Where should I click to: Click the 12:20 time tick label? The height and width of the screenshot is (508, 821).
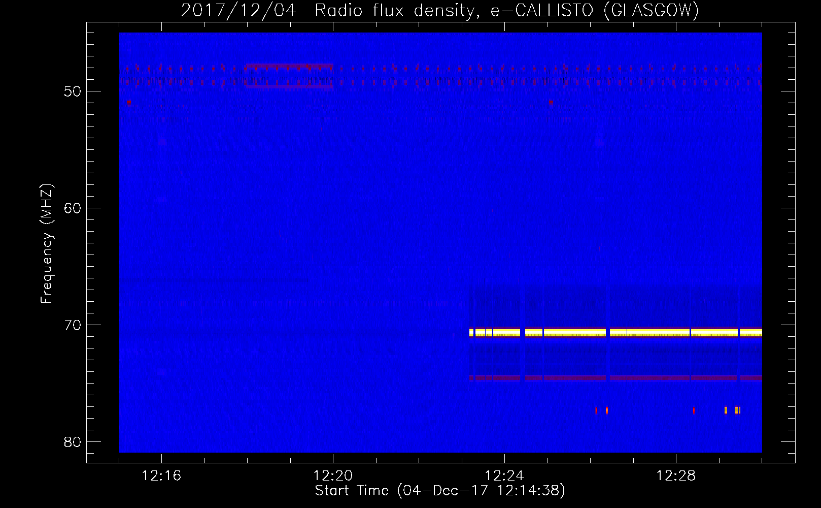[x=333, y=476]
